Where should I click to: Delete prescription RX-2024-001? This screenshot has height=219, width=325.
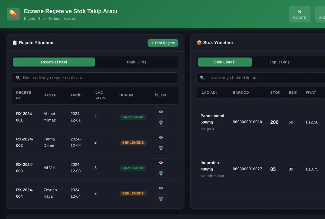[x=161, y=123]
